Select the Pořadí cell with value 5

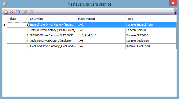pos(18,46)
